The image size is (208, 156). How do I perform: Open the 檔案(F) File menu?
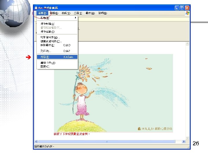point(42,13)
